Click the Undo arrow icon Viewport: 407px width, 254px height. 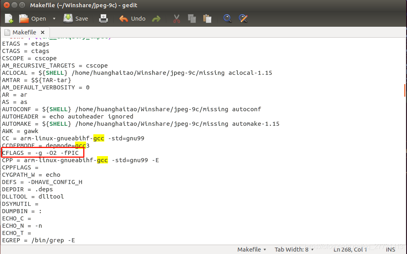click(123, 19)
